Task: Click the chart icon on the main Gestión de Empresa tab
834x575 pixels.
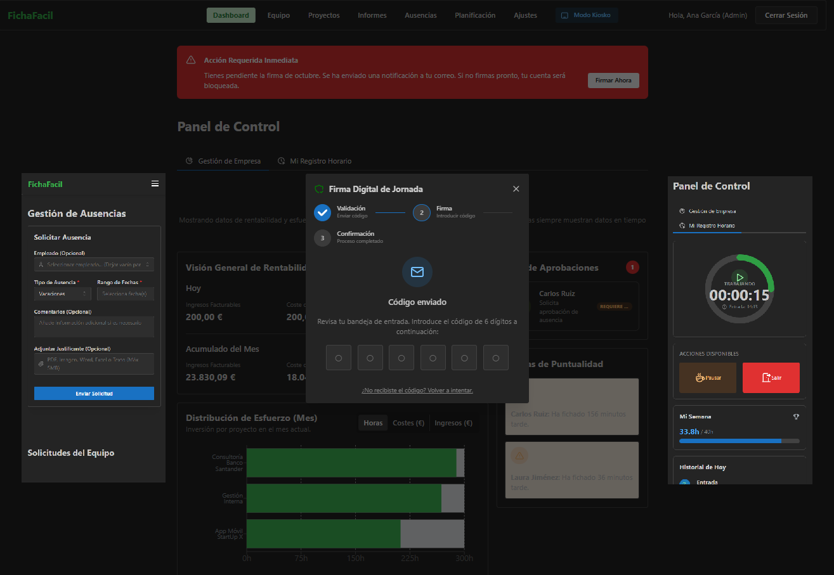Action: 189,161
